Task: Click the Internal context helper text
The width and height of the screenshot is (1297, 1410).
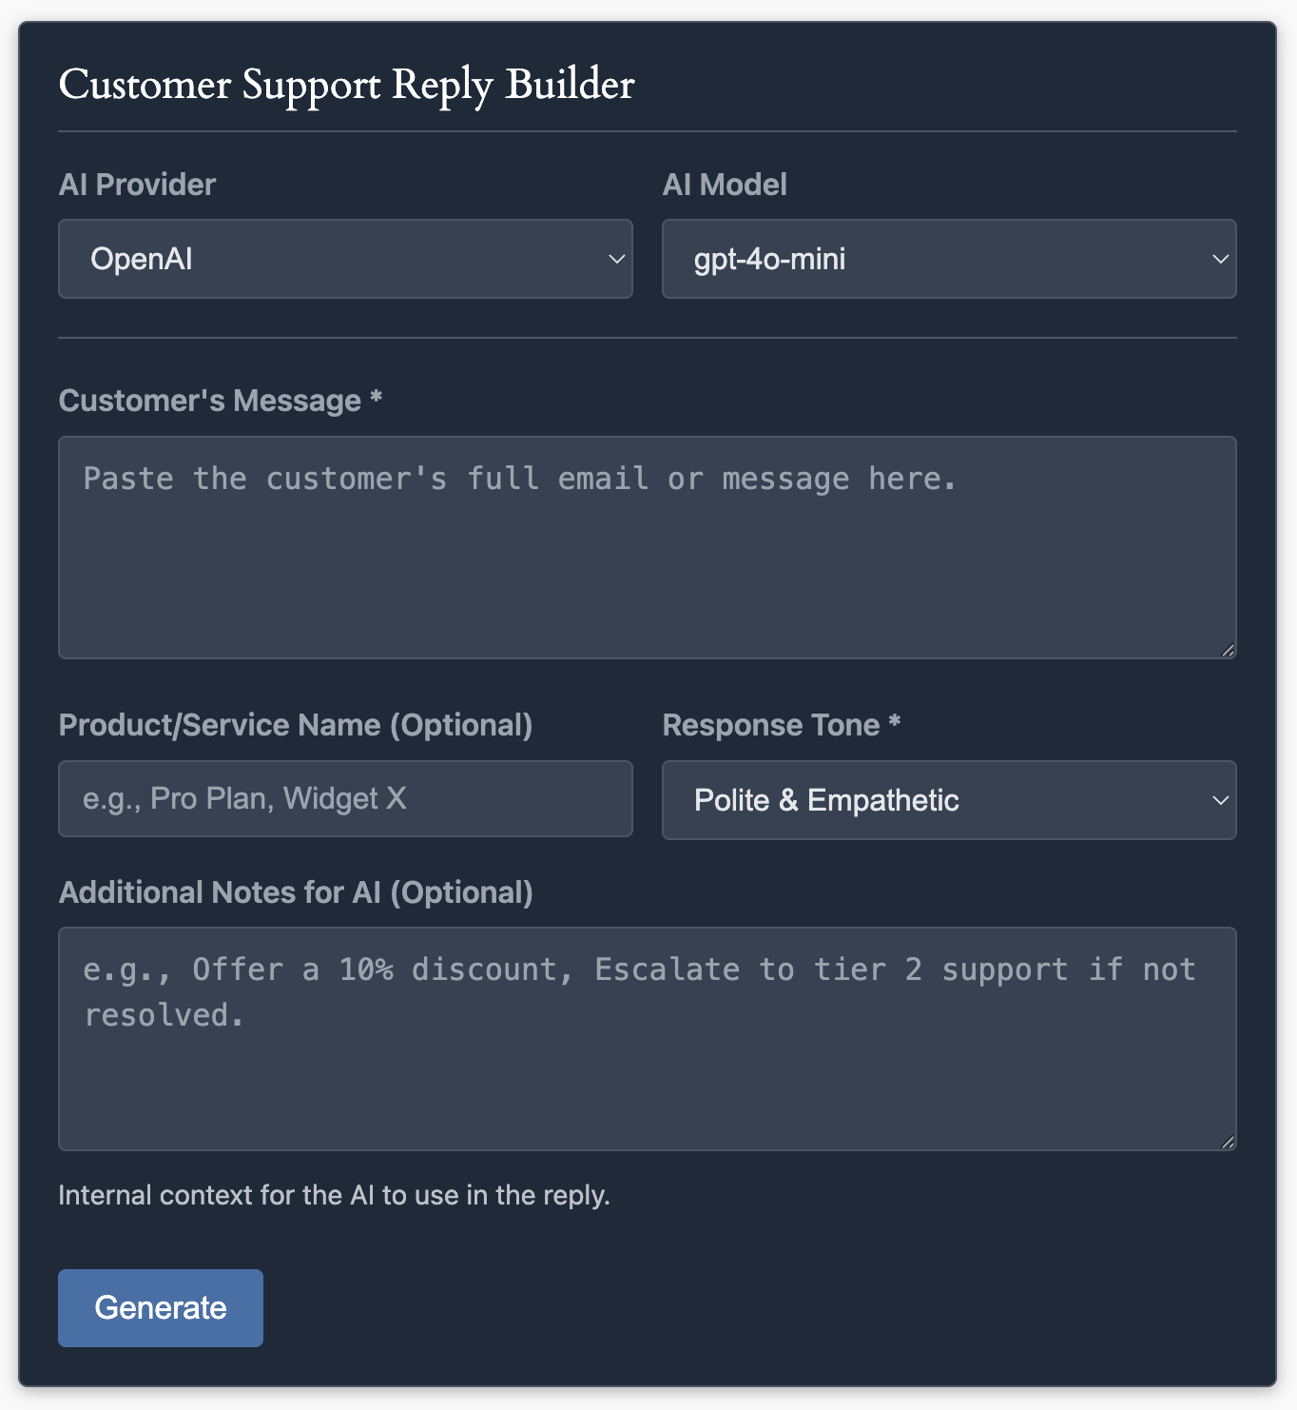Action: tap(334, 1195)
